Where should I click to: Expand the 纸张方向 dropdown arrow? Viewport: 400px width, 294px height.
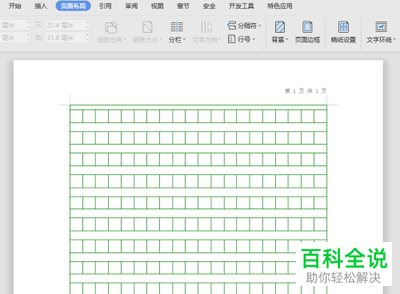pyautogui.click(x=125, y=40)
